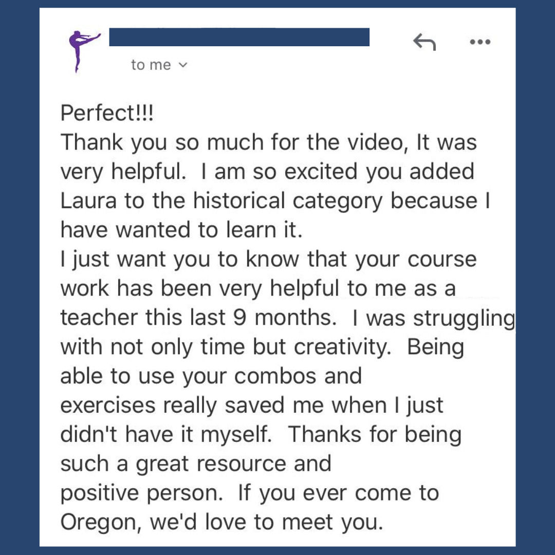Open the three-dot more options menu

(x=480, y=42)
